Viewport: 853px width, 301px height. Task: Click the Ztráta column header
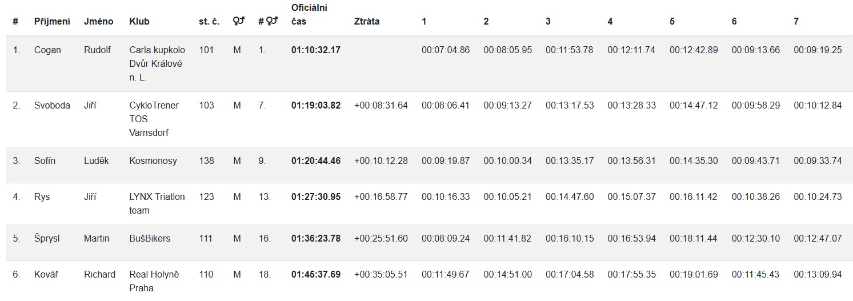pyautogui.click(x=367, y=21)
